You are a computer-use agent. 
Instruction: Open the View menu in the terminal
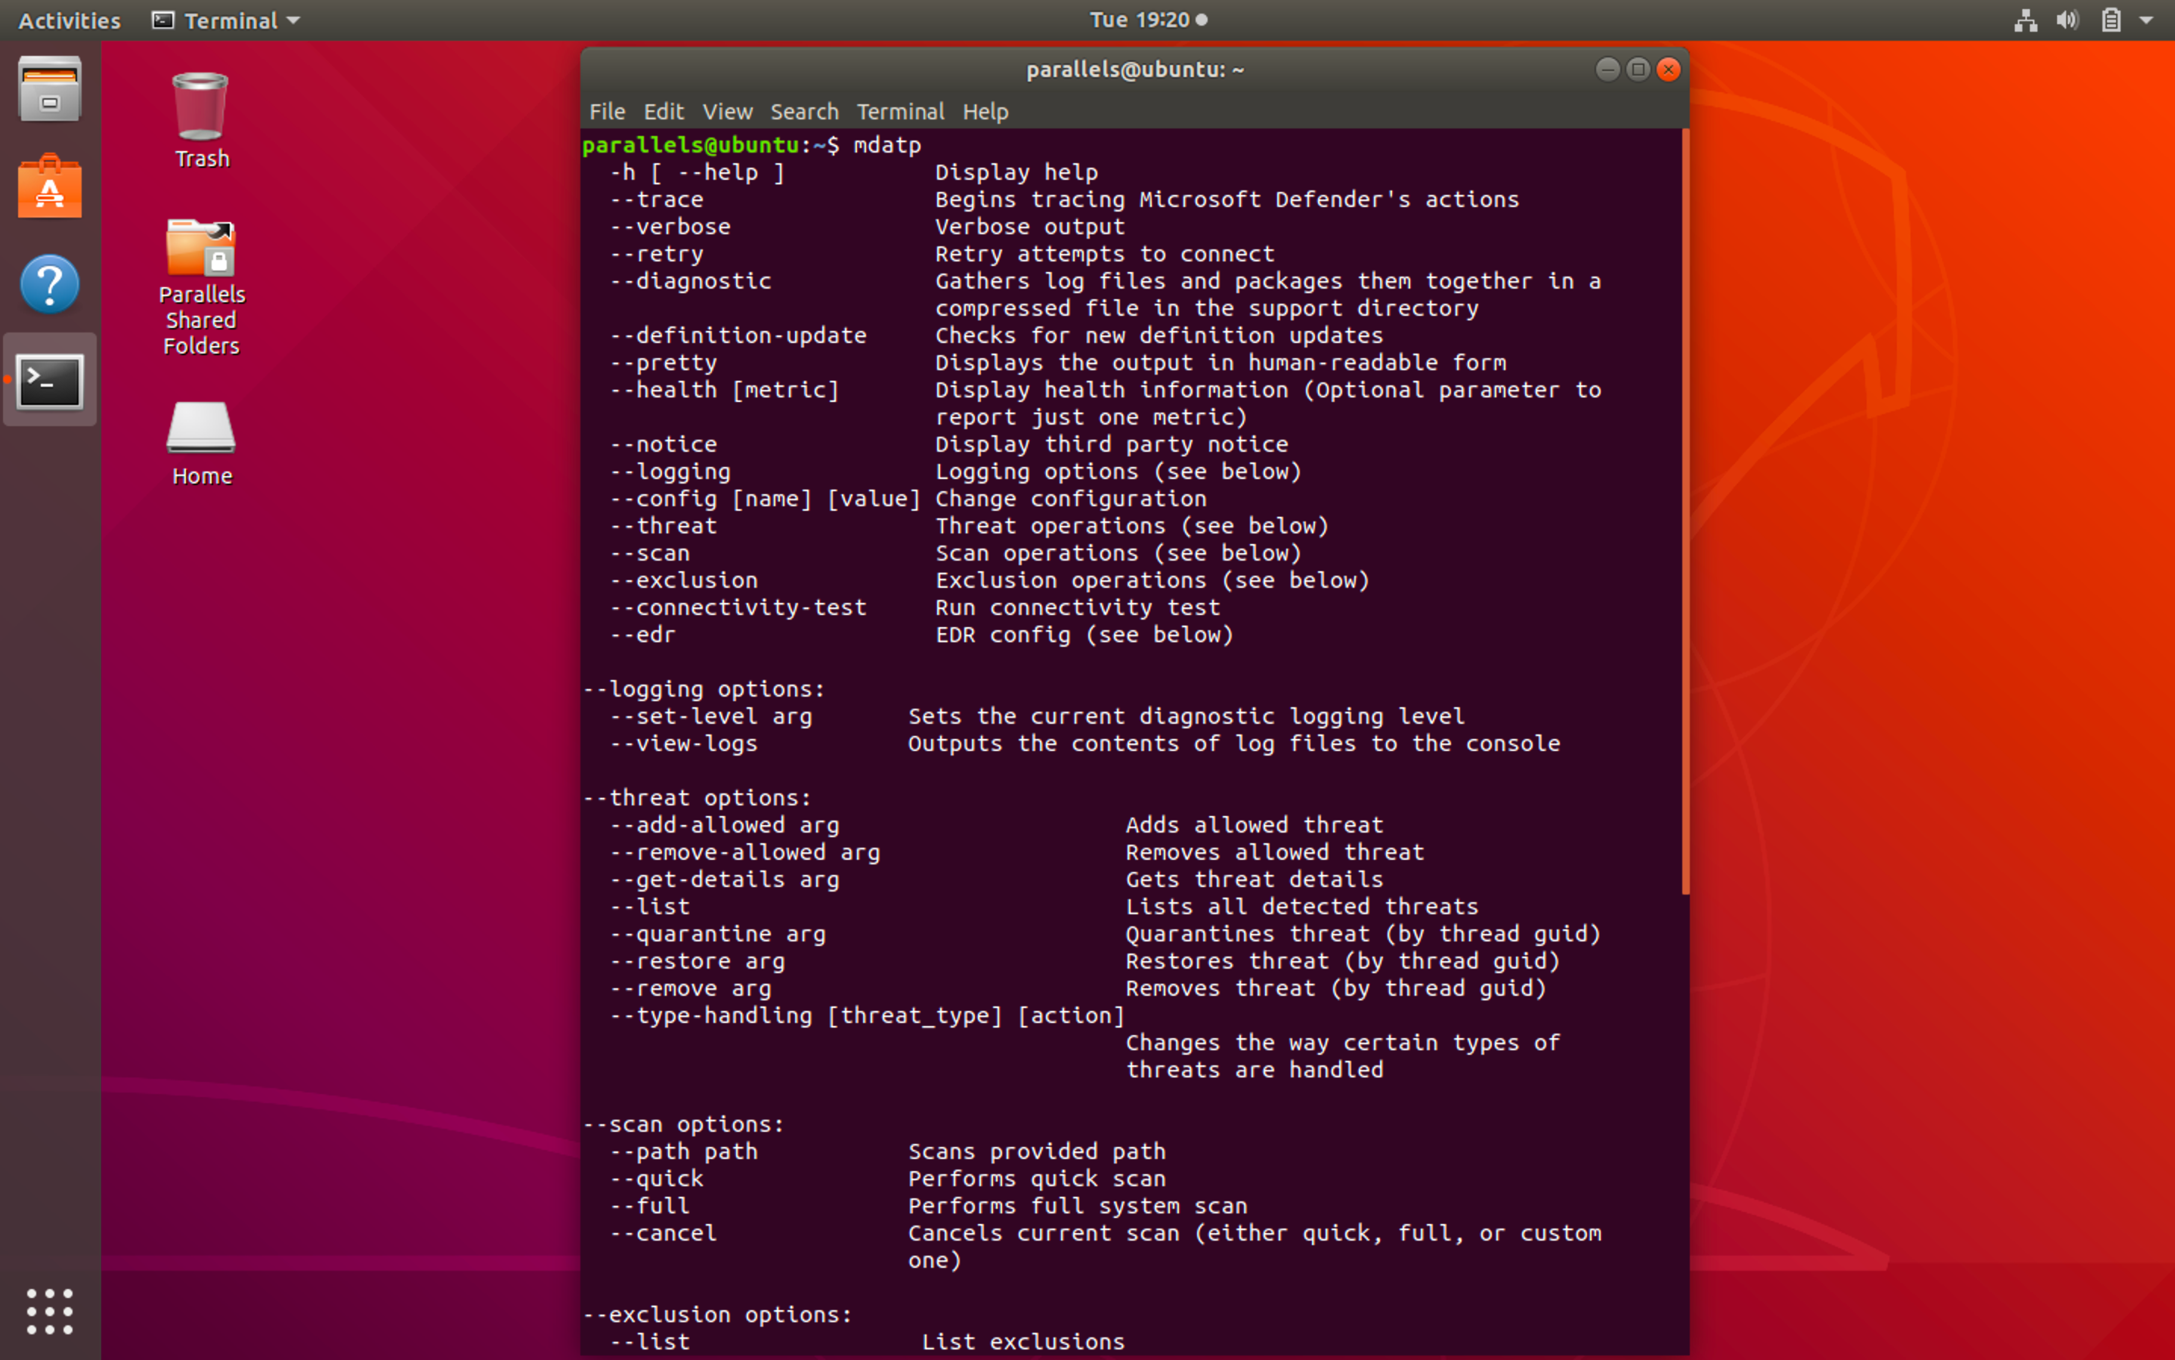727,112
